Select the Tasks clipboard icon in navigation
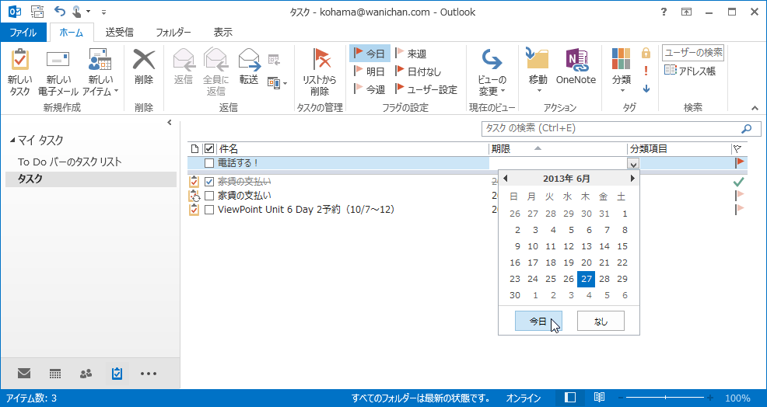This screenshot has height=407, width=767. pos(117,374)
